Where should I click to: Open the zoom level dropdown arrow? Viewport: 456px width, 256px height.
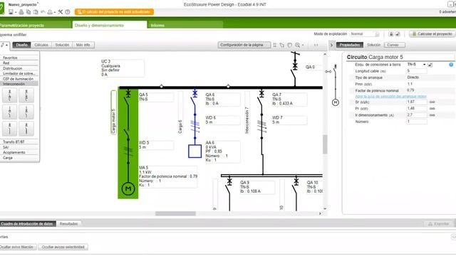[x=303, y=46]
